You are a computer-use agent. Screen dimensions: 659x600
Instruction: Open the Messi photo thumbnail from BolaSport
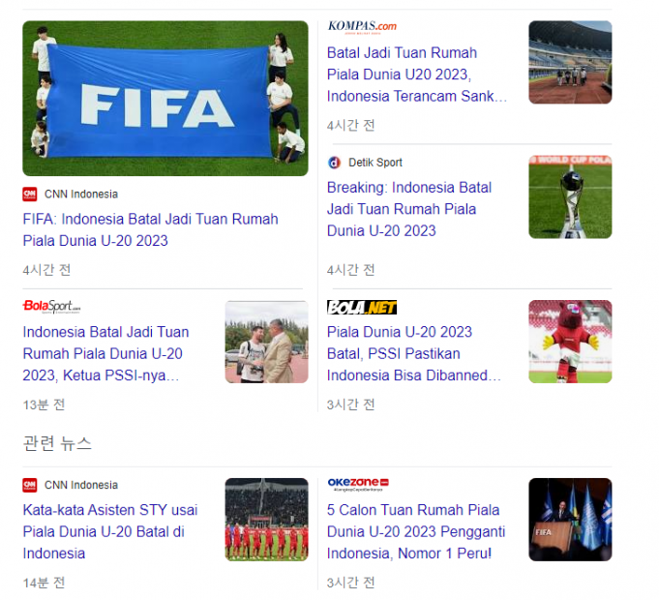tap(265, 342)
